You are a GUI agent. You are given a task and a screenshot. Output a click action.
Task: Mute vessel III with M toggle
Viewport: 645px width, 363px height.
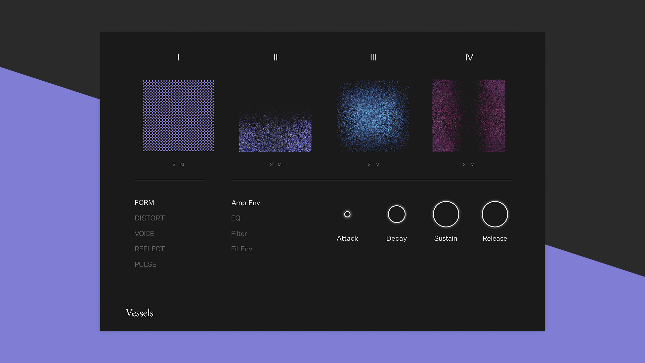[378, 164]
